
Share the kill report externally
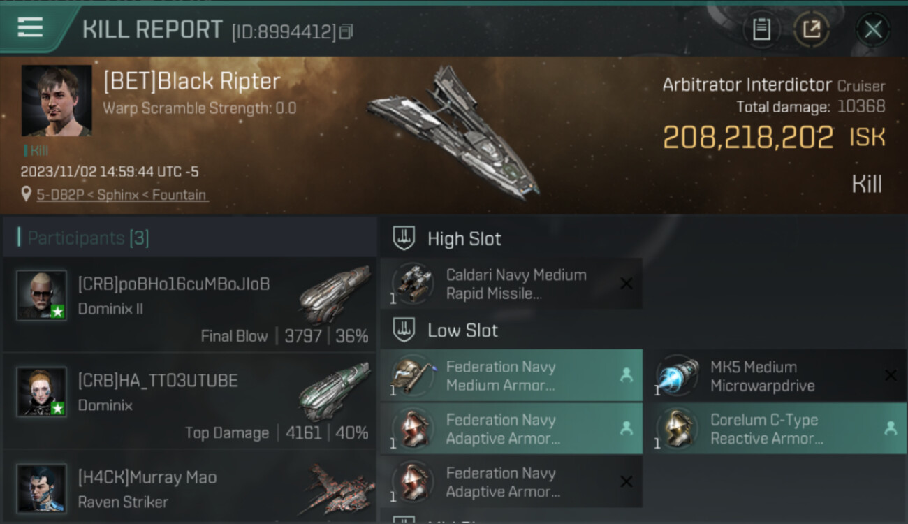coord(811,29)
